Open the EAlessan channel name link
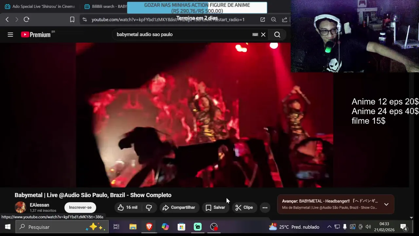 coord(39,205)
